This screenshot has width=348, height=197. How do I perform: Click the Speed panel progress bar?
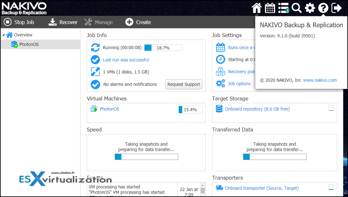146,157
